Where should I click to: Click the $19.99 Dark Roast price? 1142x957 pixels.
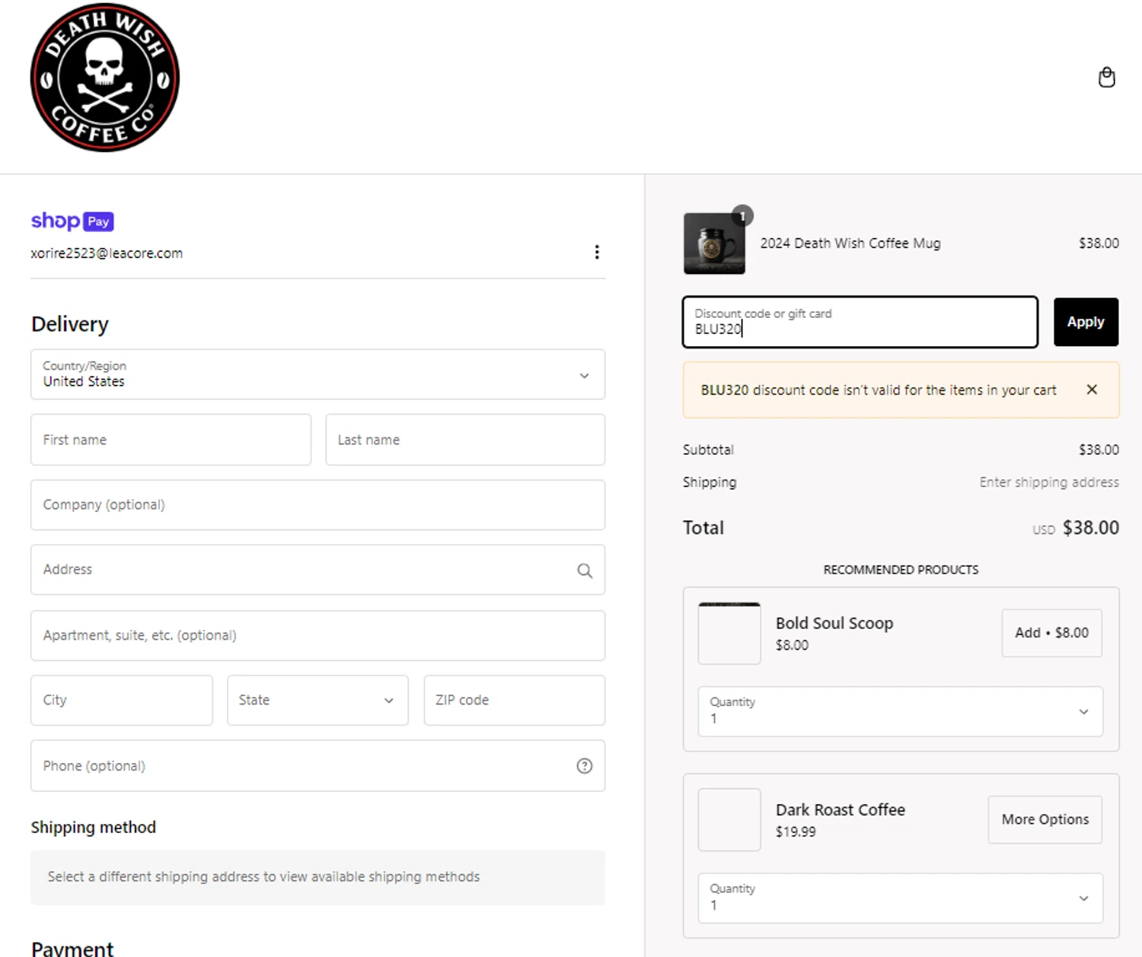[x=796, y=831]
